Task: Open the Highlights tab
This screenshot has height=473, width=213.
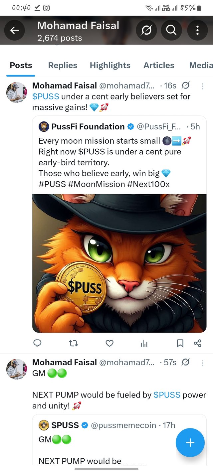Action: pyautogui.click(x=110, y=65)
